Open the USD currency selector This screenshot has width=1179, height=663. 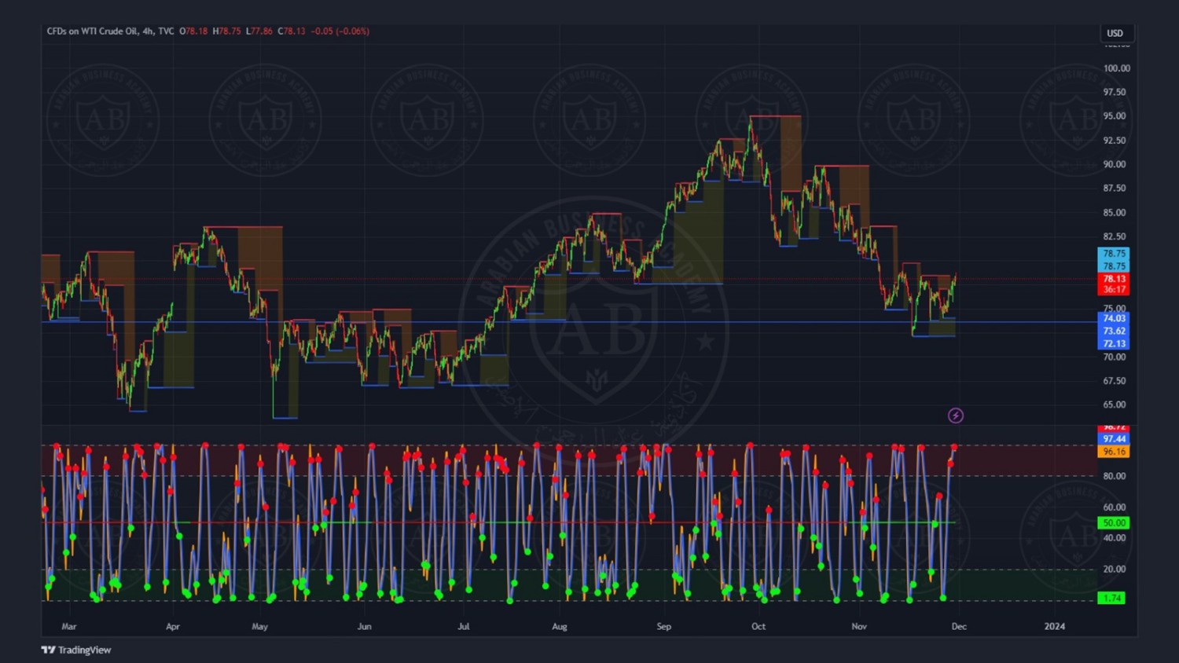(1115, 33)
